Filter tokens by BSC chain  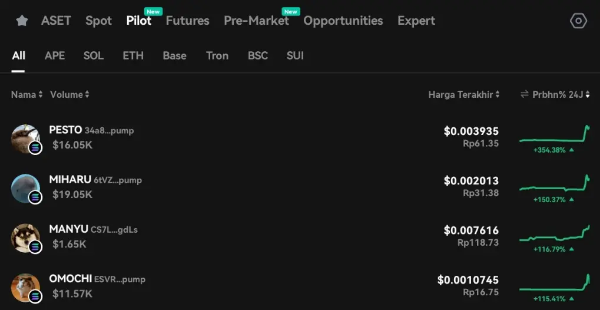pyautogui.click(x=258, y=56)
